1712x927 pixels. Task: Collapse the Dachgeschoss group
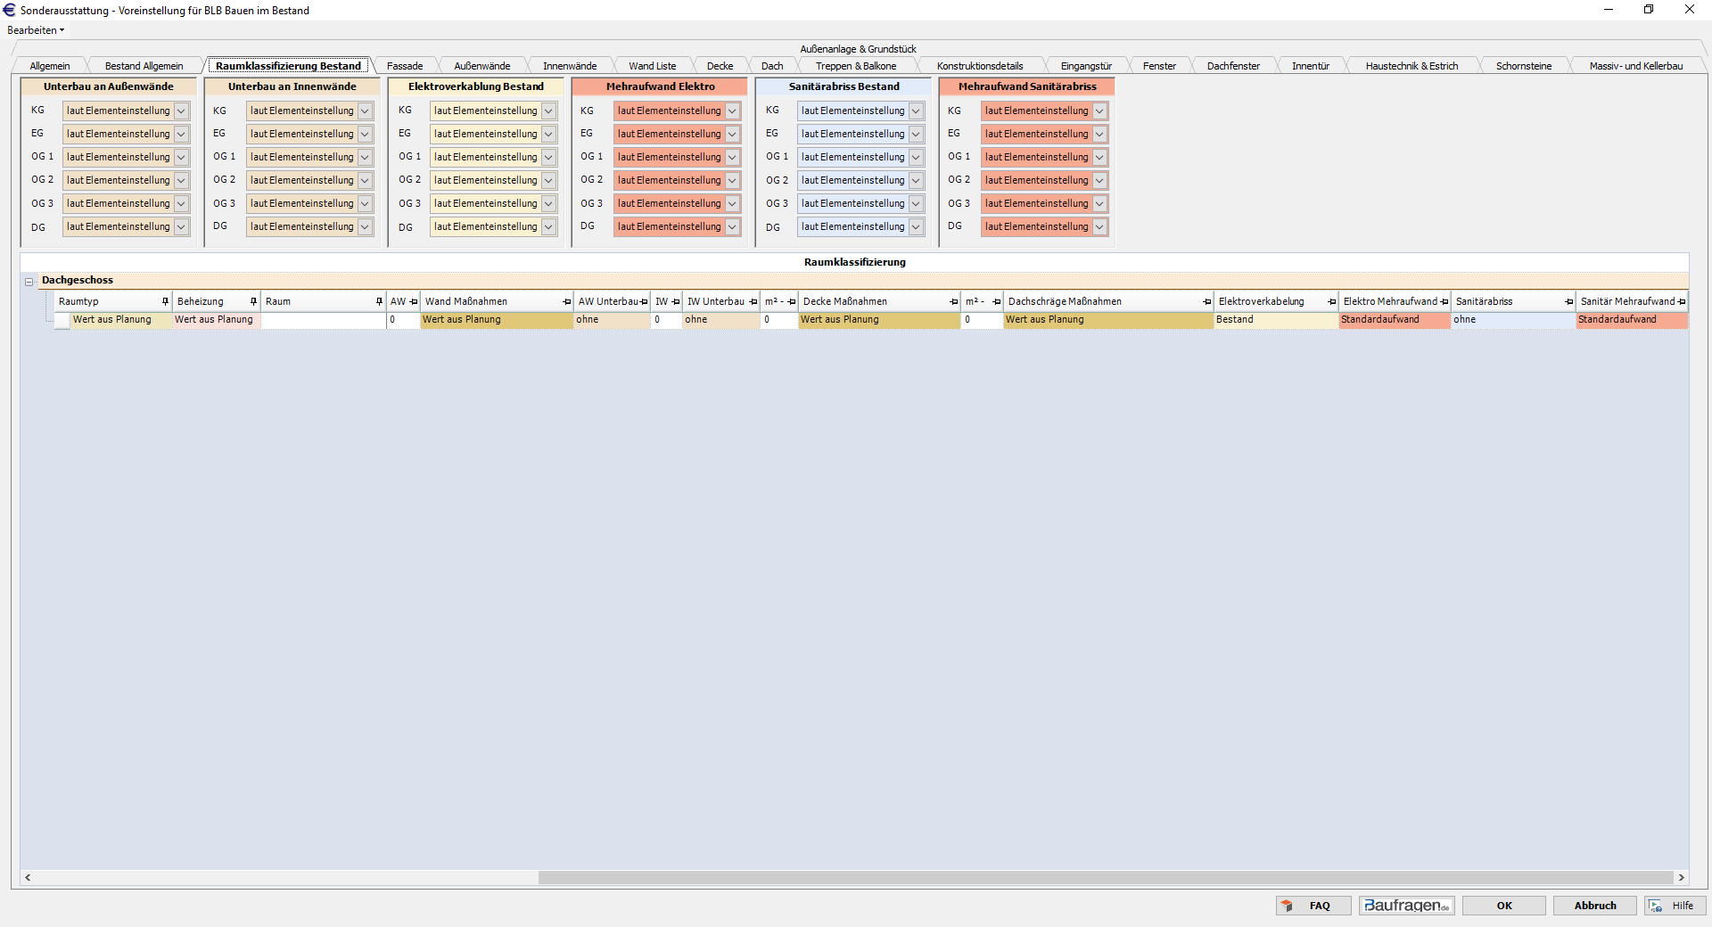click(x=29, y=282)
